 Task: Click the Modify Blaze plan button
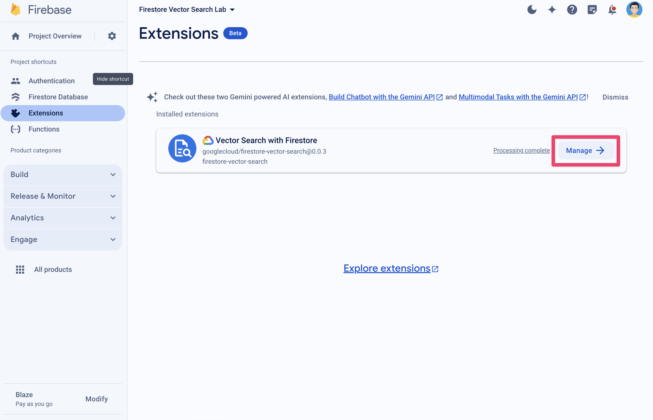tap(96, 399)
